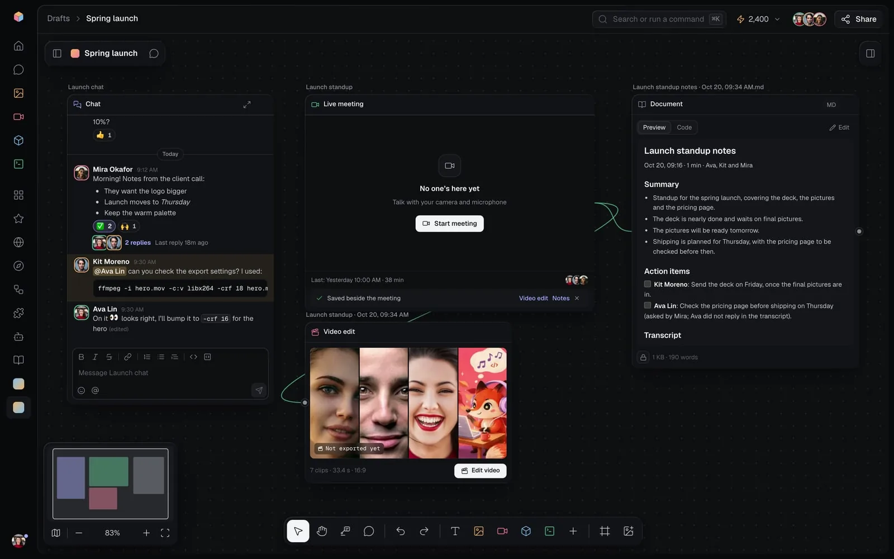This screenshot has height=559, width=894.
Task: Check the Kit Moreno action item
Action: point(648,284)
